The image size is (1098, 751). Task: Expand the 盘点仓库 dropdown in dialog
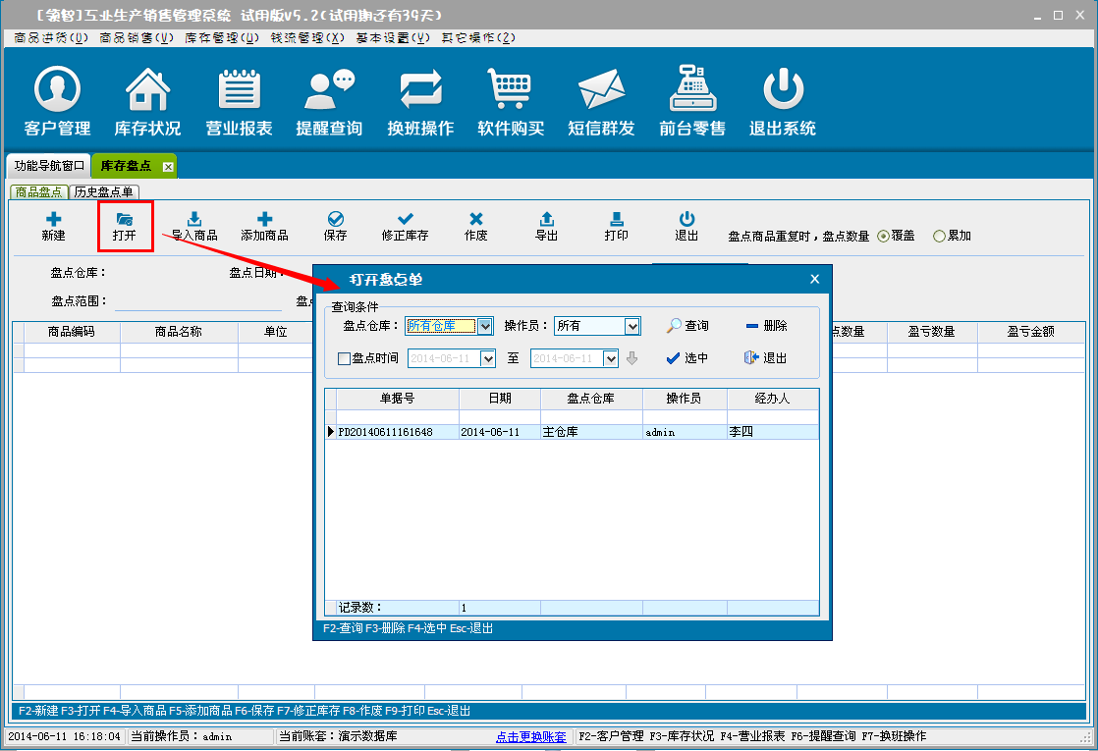coord(484,326)
